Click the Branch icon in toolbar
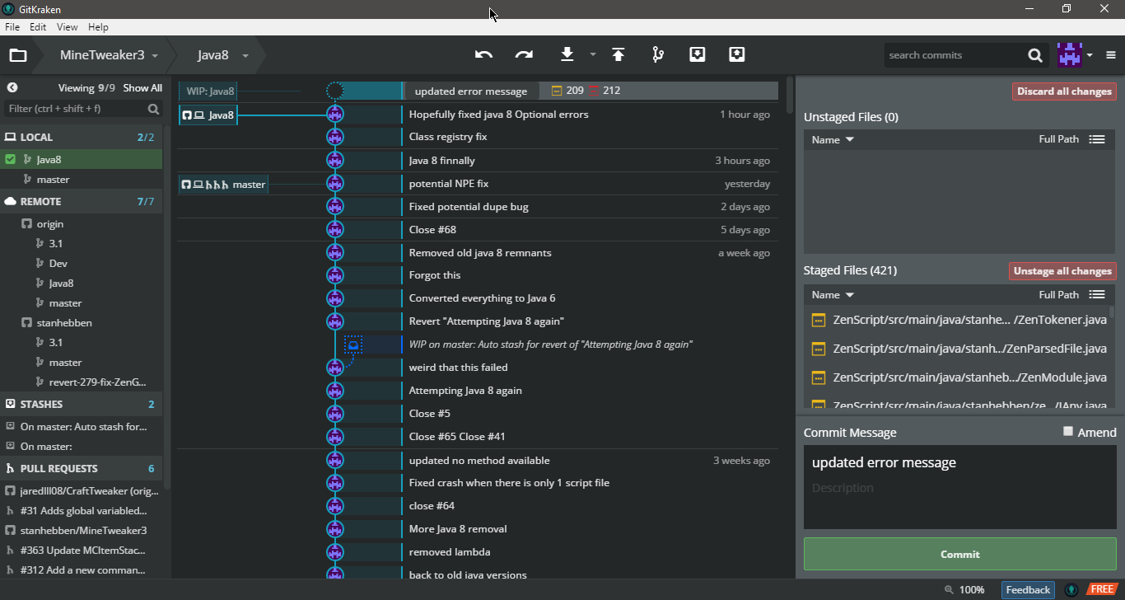1125x600 pixels. [x=657, y=55]
